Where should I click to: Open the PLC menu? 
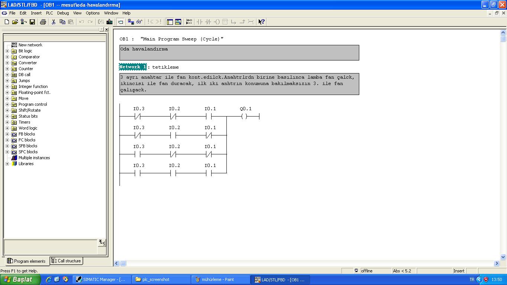(x=49, y=13)
